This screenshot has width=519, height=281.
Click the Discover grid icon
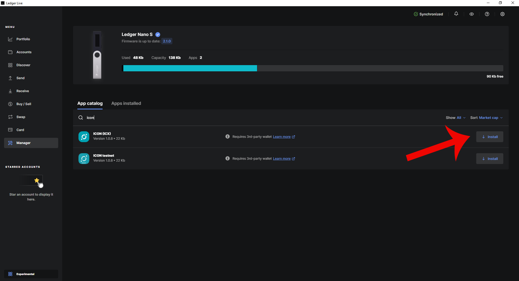coord(10,65)
